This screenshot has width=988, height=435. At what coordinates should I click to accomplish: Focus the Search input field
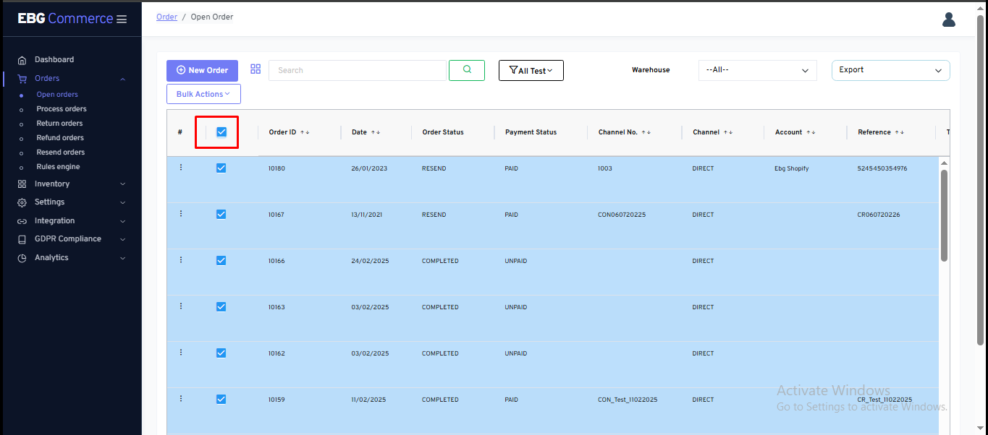(x=357, y=70)
